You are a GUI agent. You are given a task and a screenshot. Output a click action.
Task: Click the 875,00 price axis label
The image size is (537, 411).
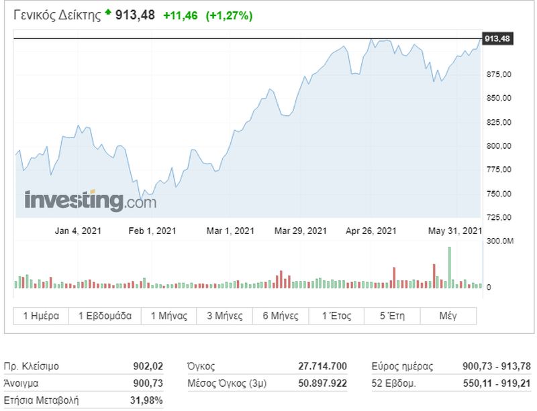coord(499,74)
